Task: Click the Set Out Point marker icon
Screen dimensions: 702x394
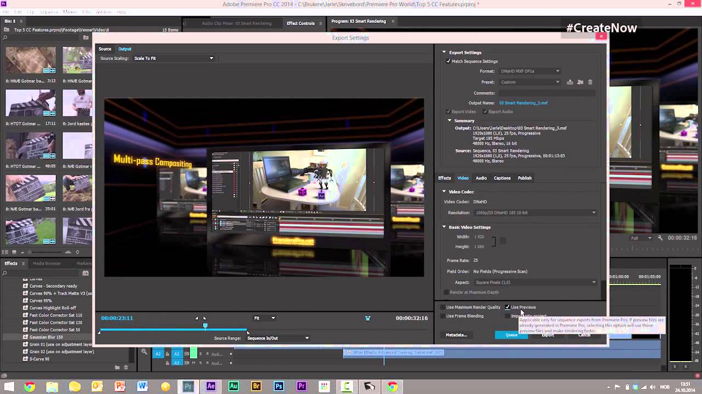Action: (x=205, y=318)
